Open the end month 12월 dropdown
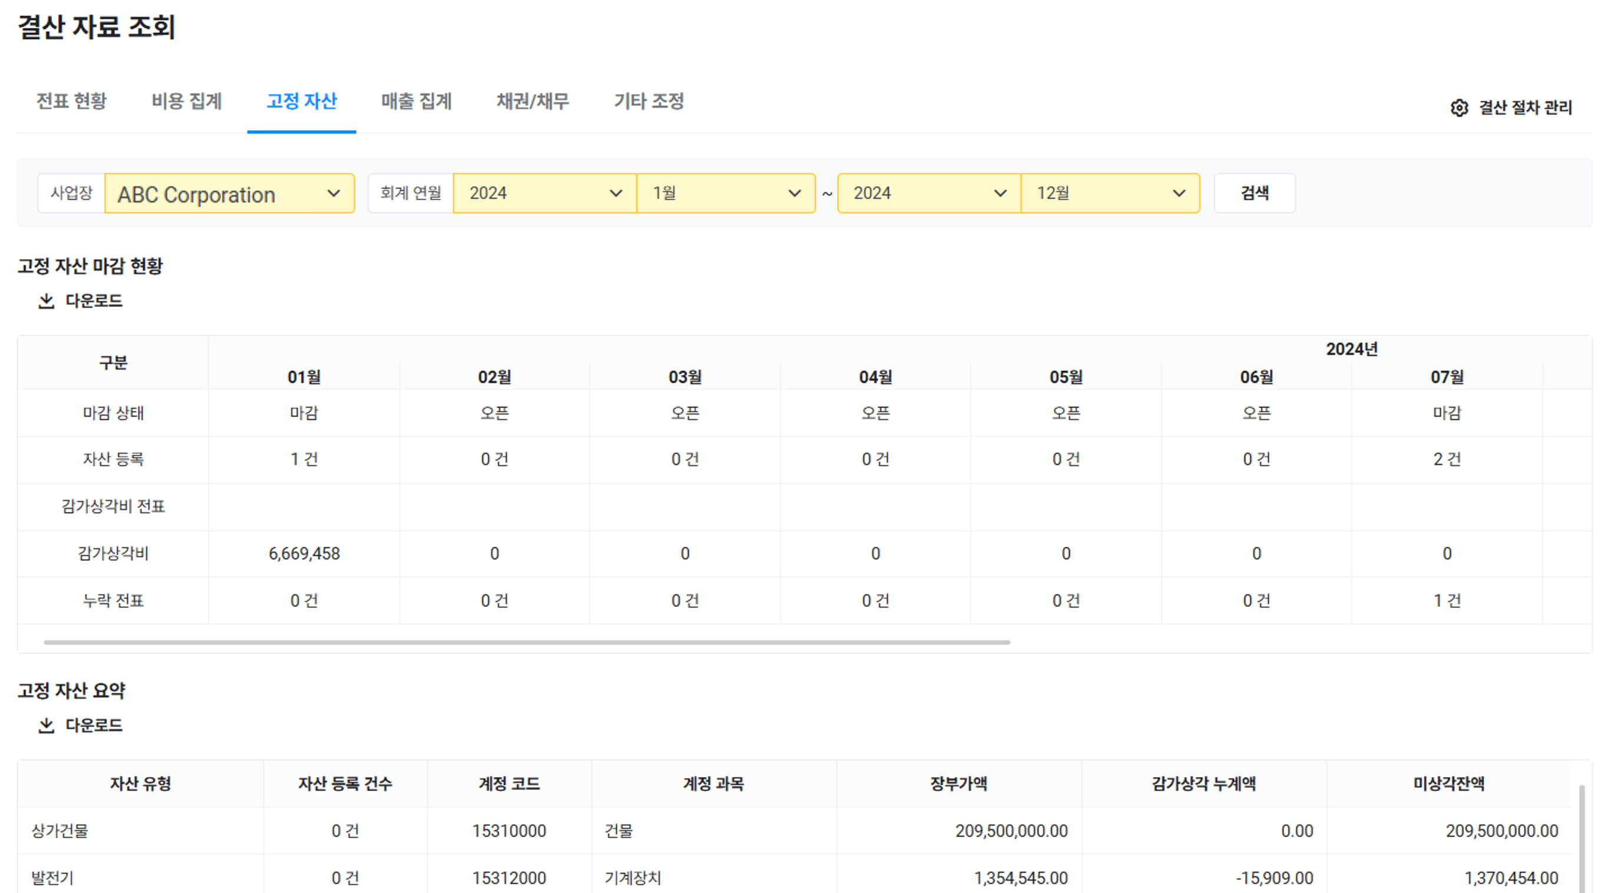Image resolution: width=1608 pixels, height=893 pixels. 1110,194
